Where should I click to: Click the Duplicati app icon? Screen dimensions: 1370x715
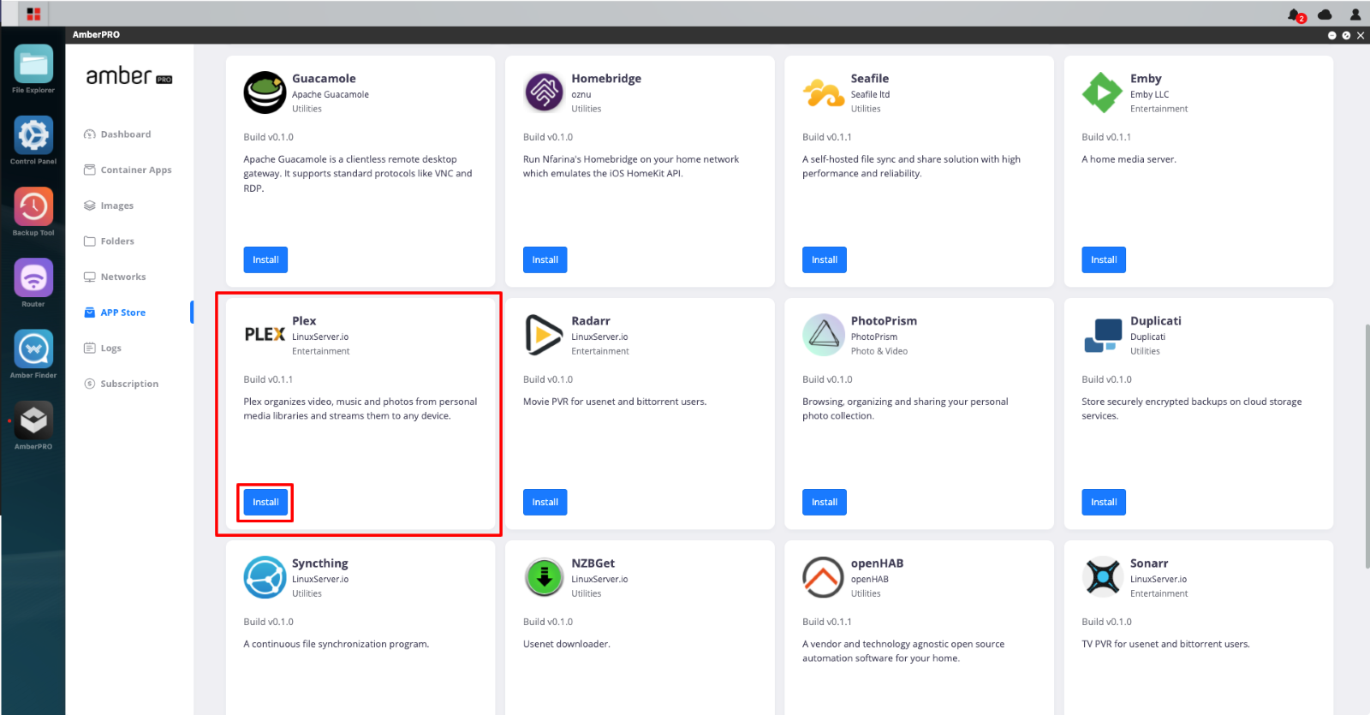click(1103, 335)
